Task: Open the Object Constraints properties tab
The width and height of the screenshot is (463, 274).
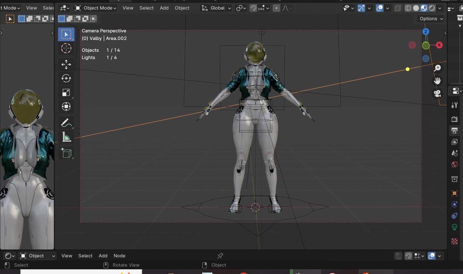Action: click(x=454, y=216)
